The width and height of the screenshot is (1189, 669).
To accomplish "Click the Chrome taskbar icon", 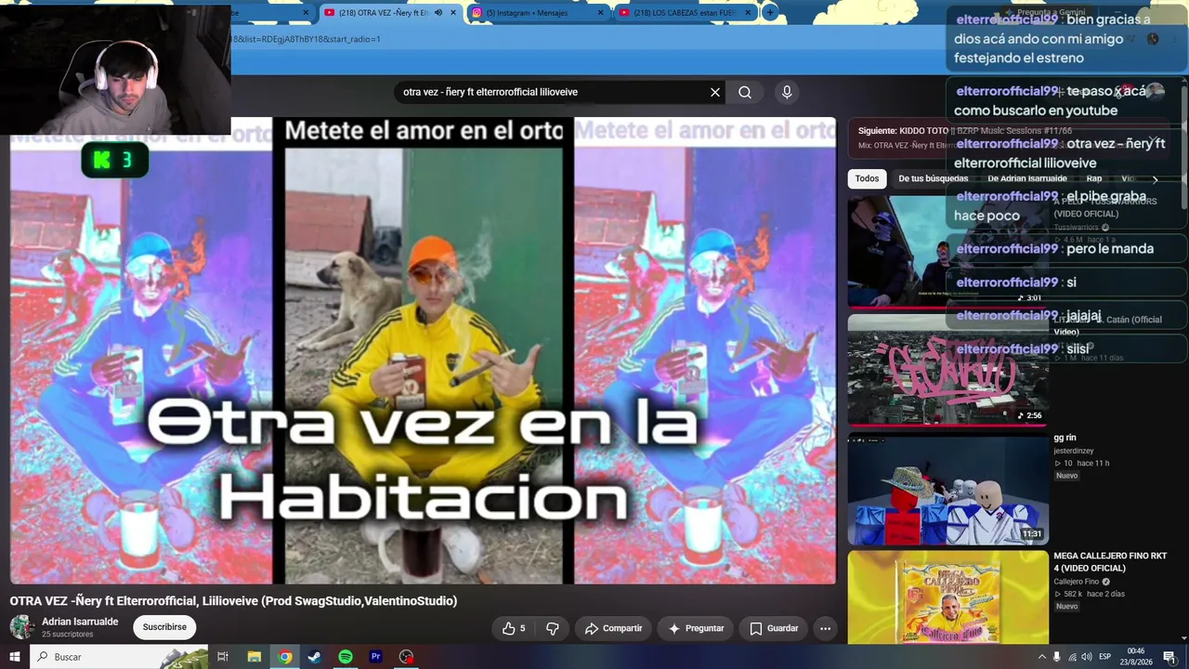I will click(285, 657).
